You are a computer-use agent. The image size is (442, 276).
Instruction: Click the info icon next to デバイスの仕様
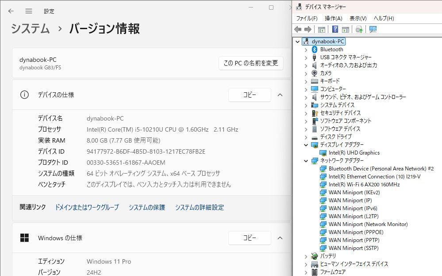click(24, 95)
